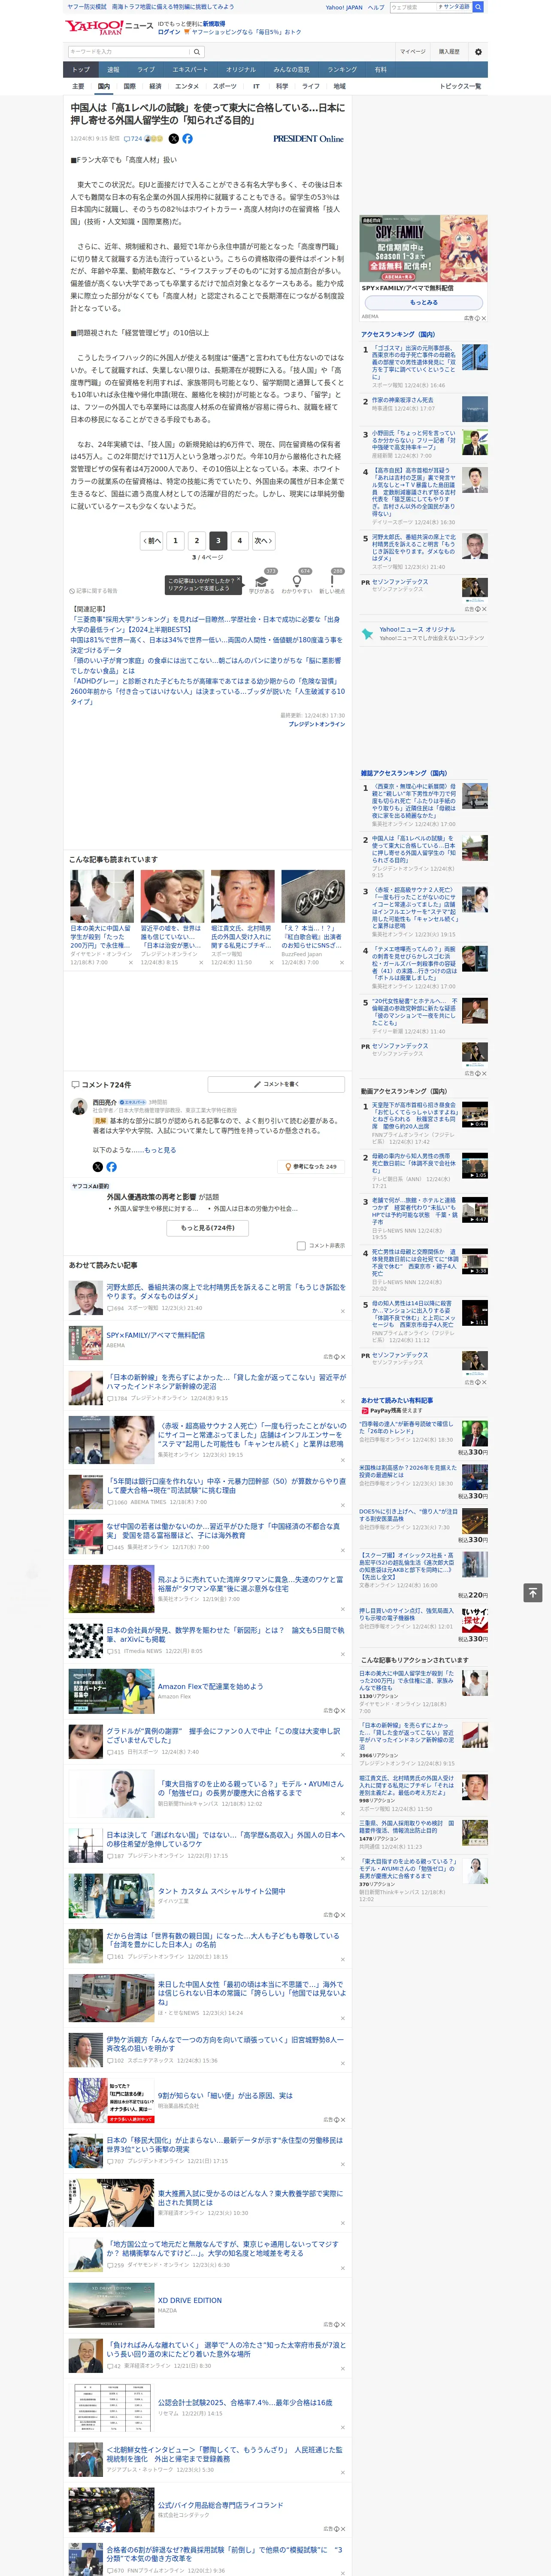Click the Yahoo! JAPAN ニュース logo
551x2576 pixels.
click(x=109, y=27)
